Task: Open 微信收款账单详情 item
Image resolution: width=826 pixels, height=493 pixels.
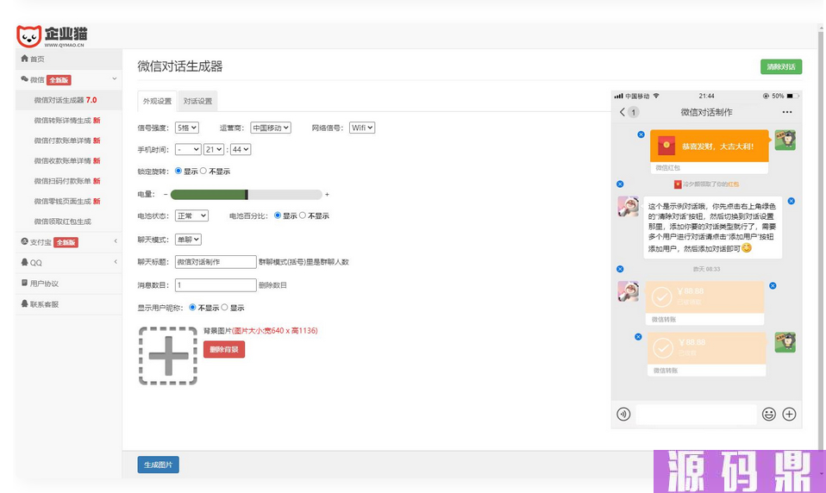Action: (67, 160)
